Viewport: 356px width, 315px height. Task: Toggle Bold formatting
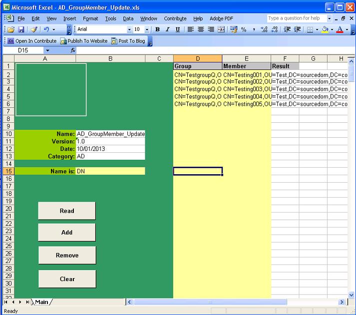click(x=158, y=30)
